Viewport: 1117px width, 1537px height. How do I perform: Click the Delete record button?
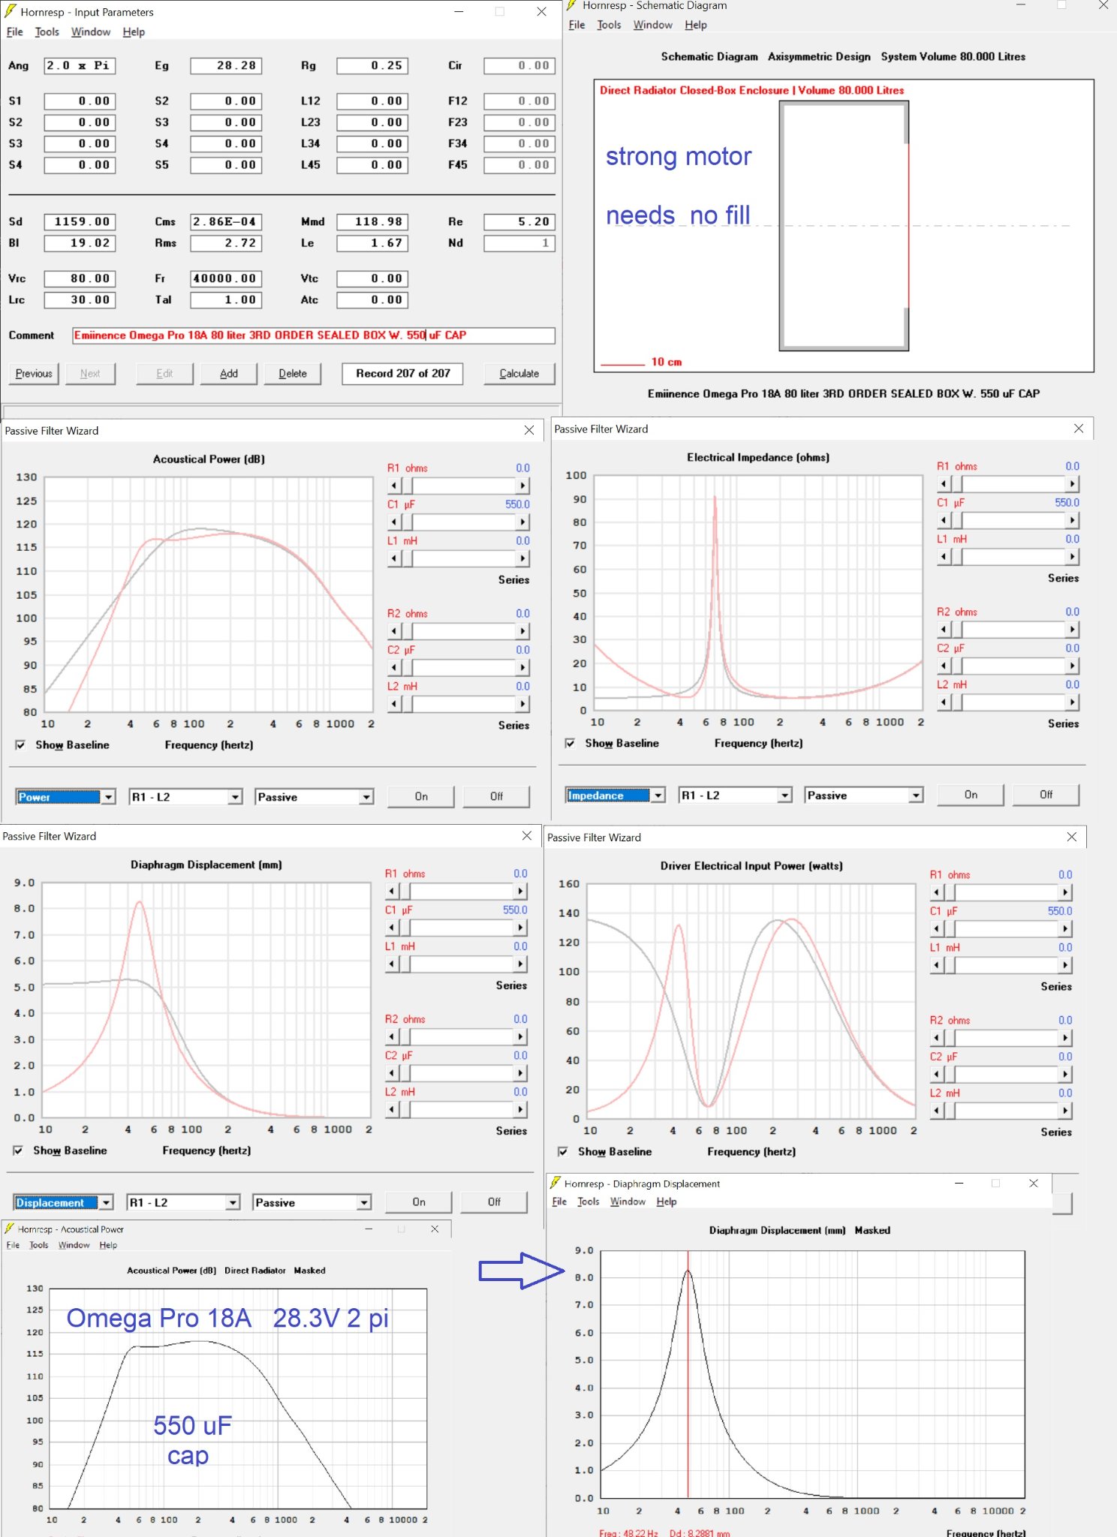coord(293,374)
